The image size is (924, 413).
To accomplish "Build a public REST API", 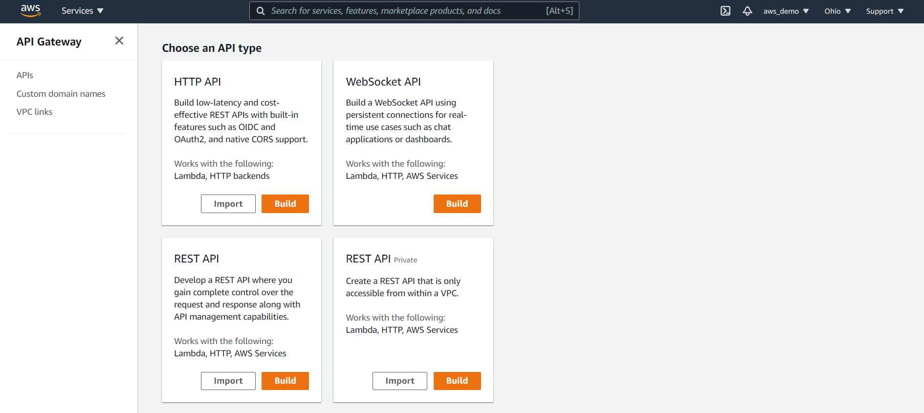I will coord(285,381).
